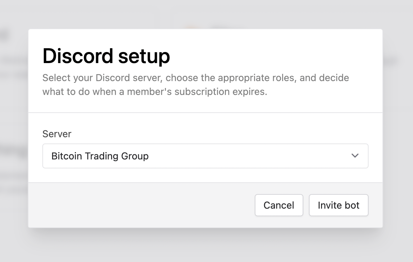Click the Server field label

coord(57,134)
